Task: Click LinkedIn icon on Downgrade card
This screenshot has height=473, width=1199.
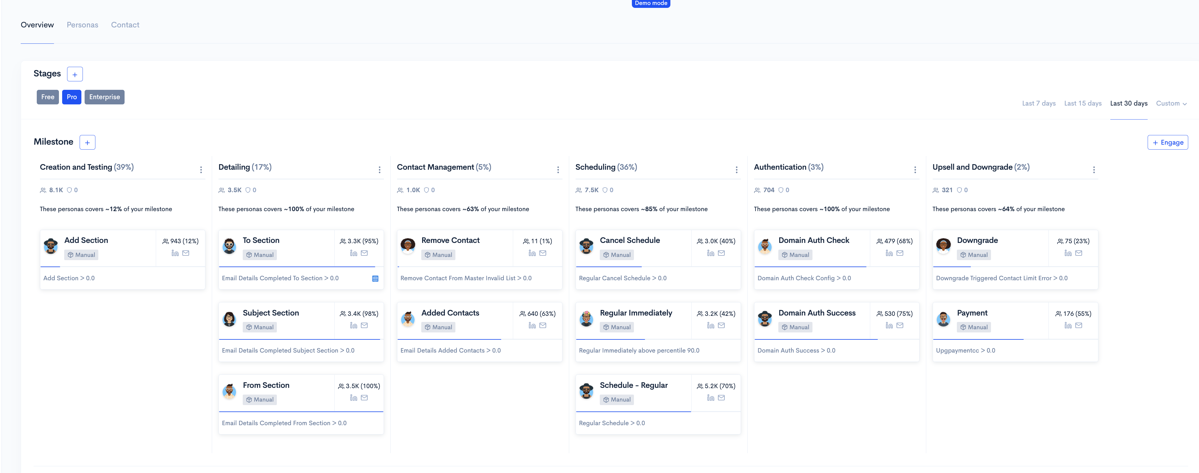Action: (x=1068, y=253)
